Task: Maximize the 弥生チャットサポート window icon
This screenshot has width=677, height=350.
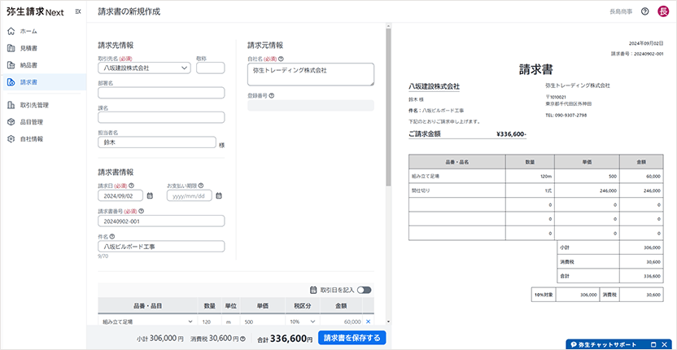Action: [653, 344]
